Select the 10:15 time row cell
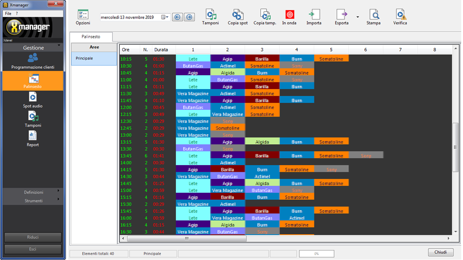 pyautogui.click(x=126, y=59)
